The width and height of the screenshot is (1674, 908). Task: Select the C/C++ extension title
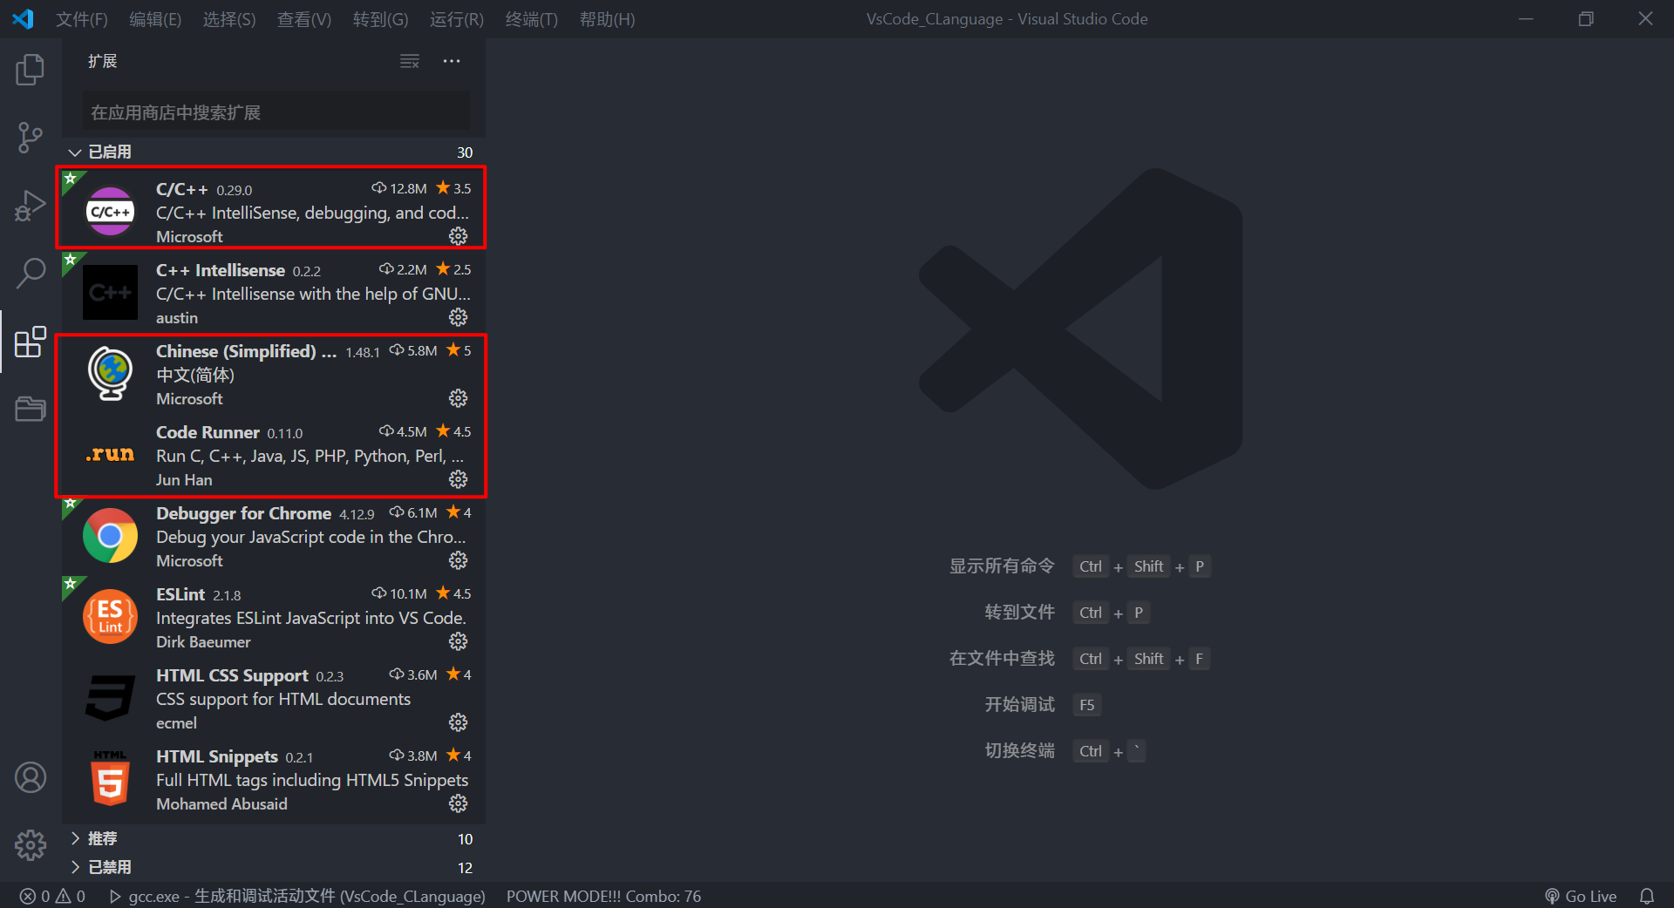point(182,189)
